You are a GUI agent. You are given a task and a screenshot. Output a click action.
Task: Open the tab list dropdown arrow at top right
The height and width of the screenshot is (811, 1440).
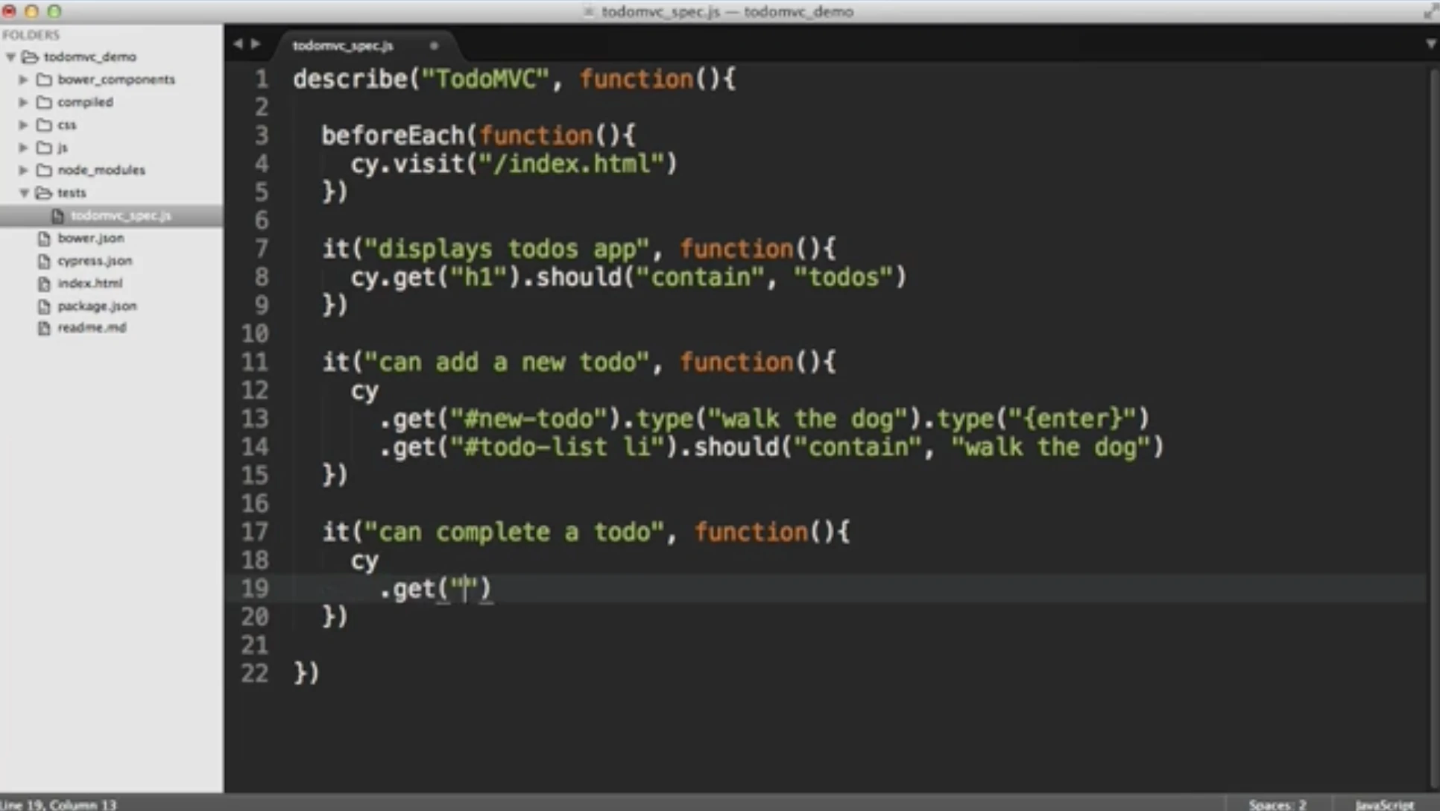tap(1430, 44)
